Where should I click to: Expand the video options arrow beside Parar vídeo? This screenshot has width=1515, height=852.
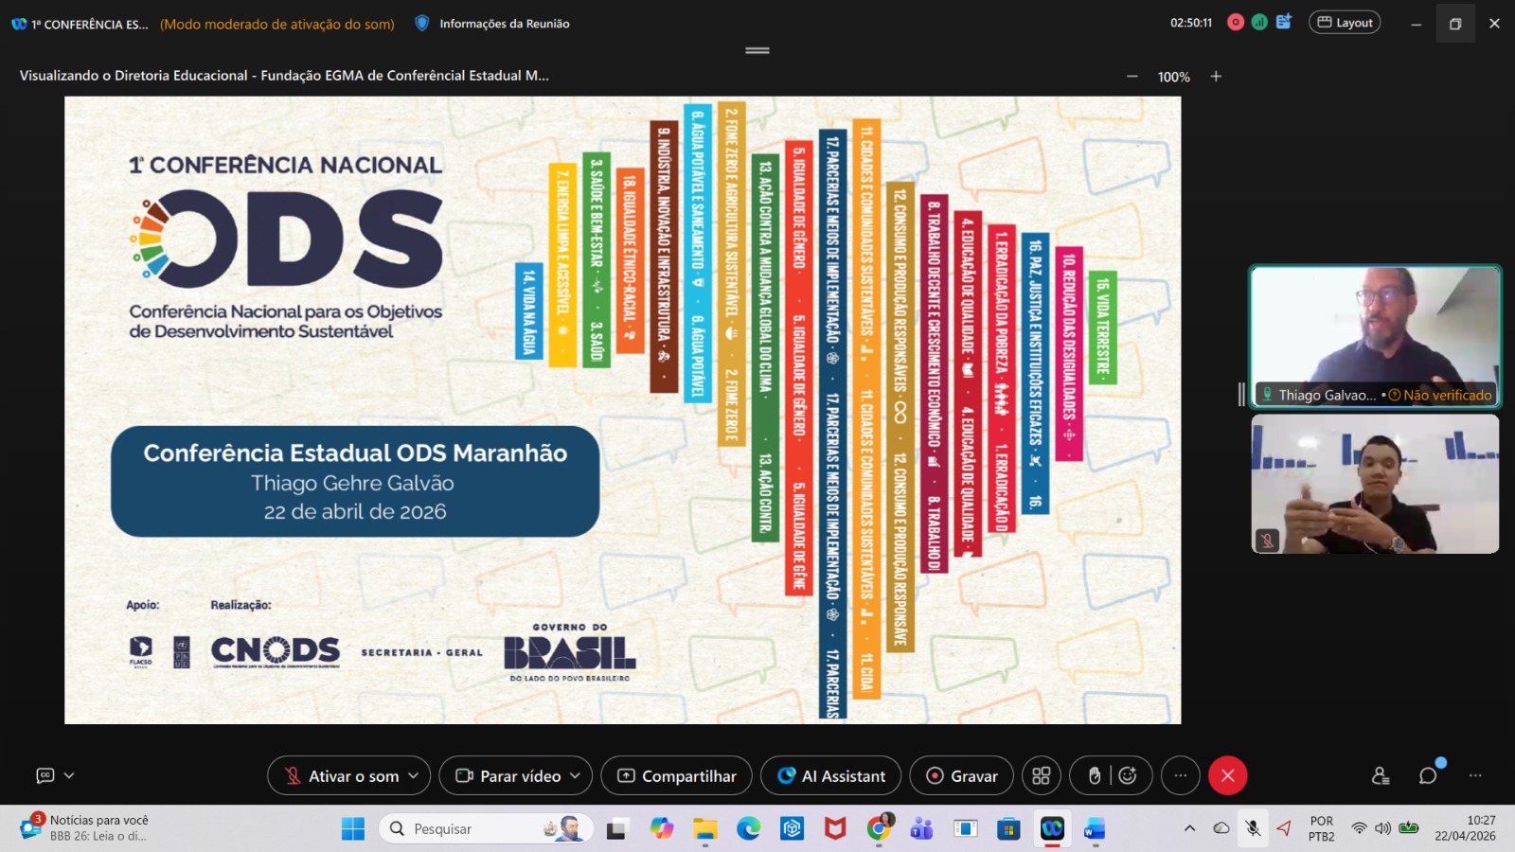click(576, 775)
